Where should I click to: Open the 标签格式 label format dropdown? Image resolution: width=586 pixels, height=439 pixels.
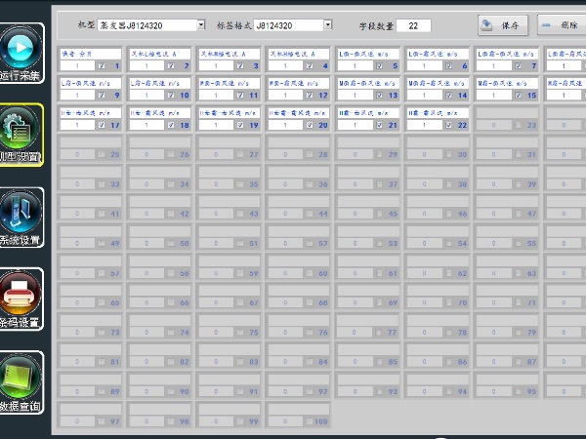tap(327, 24)
